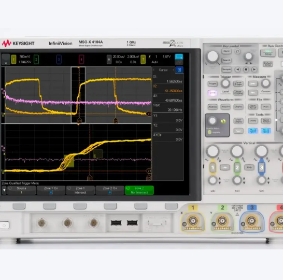
Task: Push the Acquire button
Action: point(225,107)
